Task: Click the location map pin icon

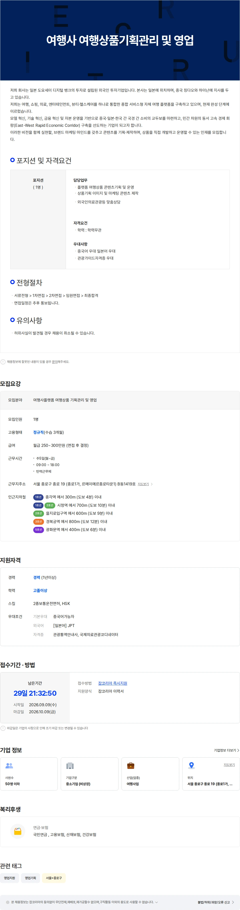Action: (x=191, y=765)
